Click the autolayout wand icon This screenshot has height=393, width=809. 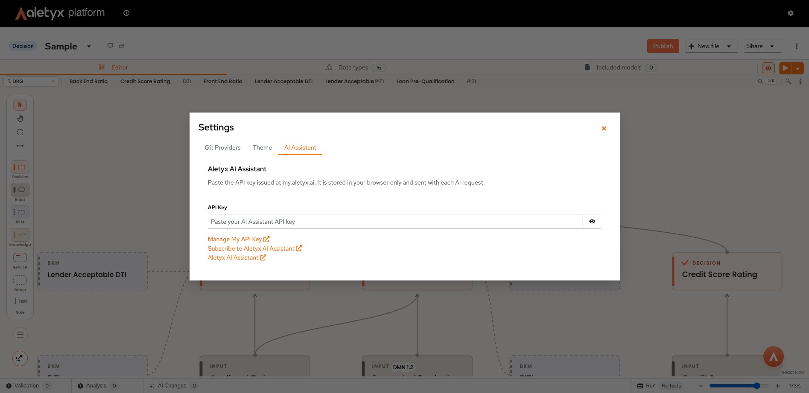pos(789,81)
